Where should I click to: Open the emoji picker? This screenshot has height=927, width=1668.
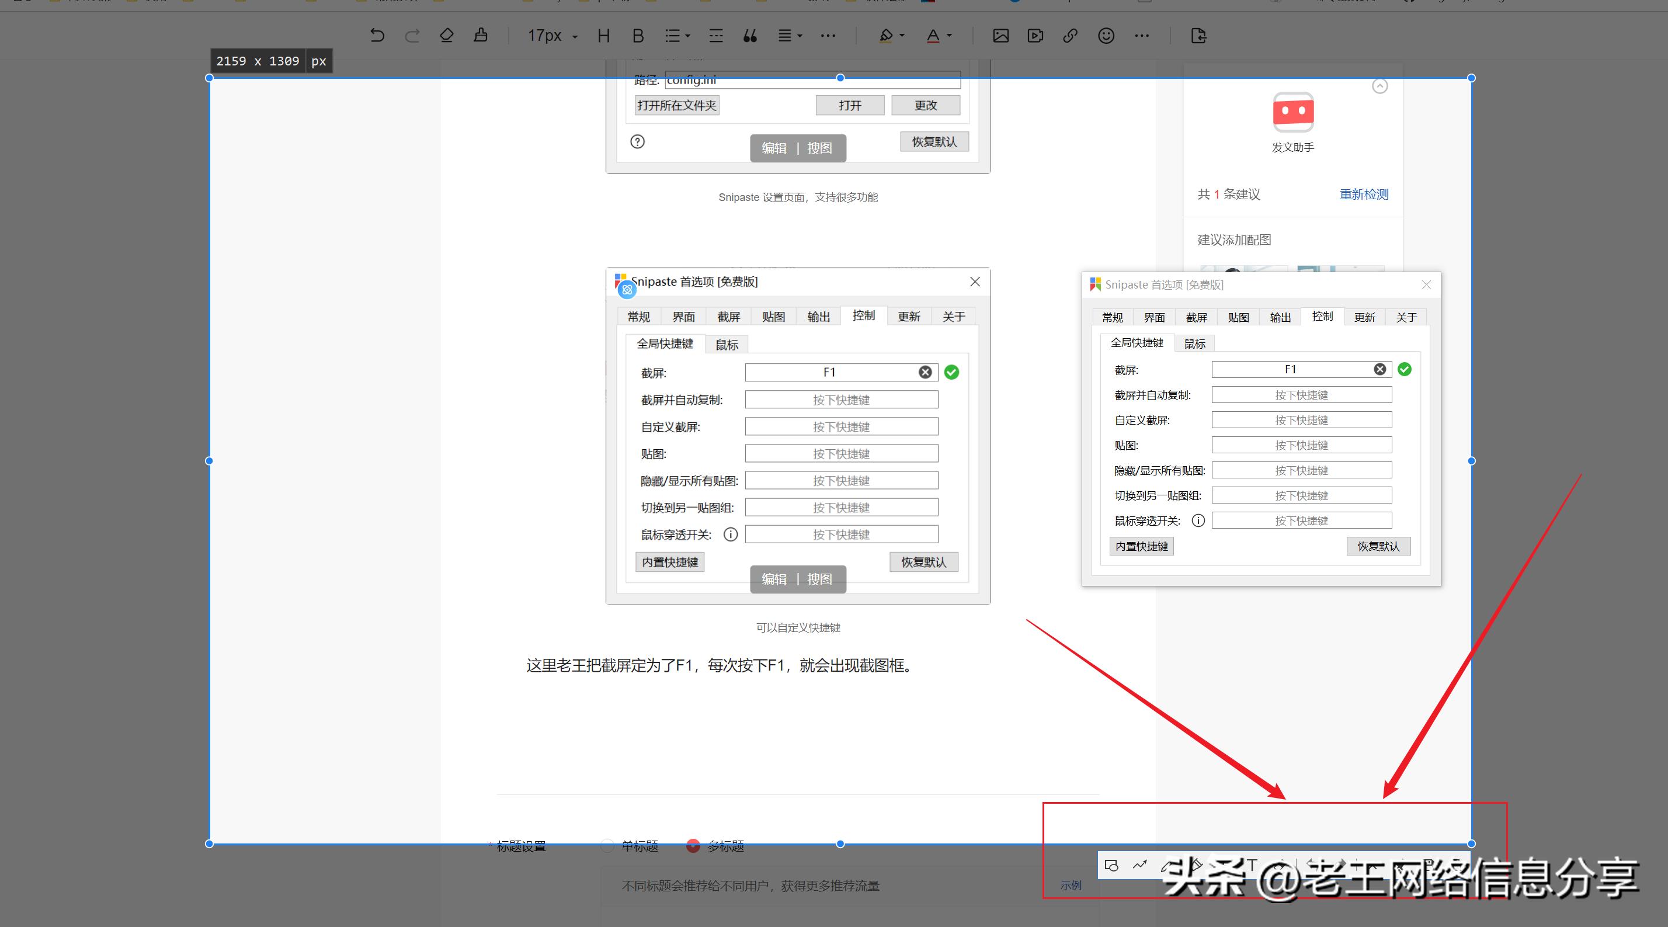tap(1106, 36)
